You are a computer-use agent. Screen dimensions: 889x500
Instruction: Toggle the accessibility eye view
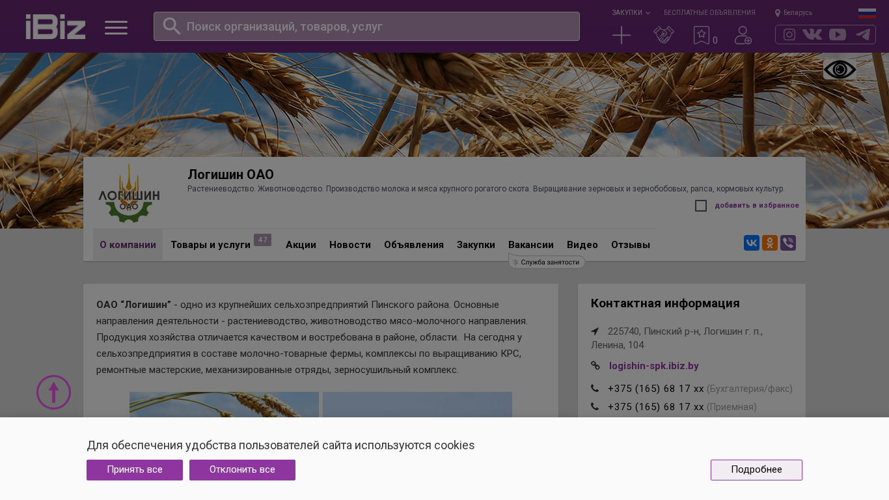click(840, 70)
